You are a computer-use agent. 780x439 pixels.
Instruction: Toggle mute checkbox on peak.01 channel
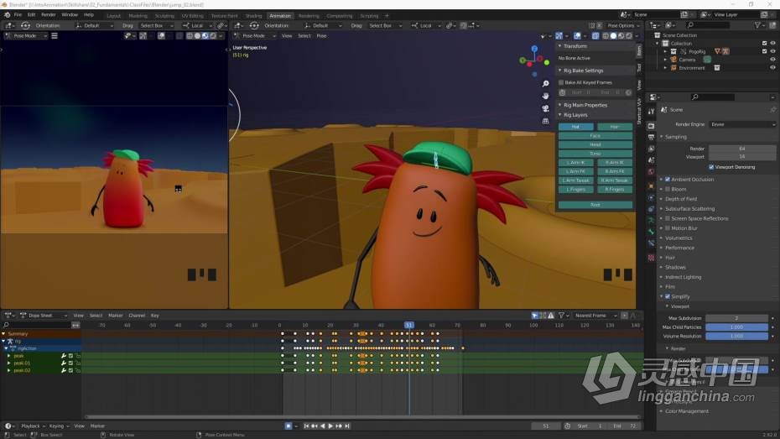point(70,363)
